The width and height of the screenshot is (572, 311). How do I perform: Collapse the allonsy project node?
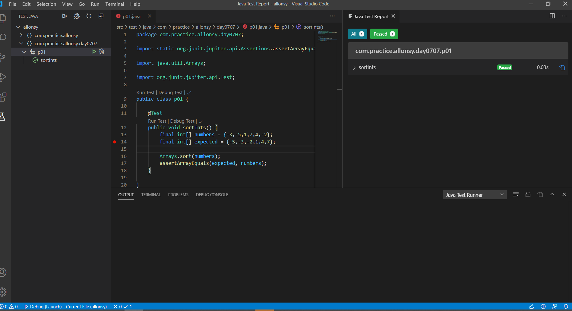point(18,27)
